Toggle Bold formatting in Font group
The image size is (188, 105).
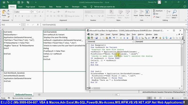point(16,16)
